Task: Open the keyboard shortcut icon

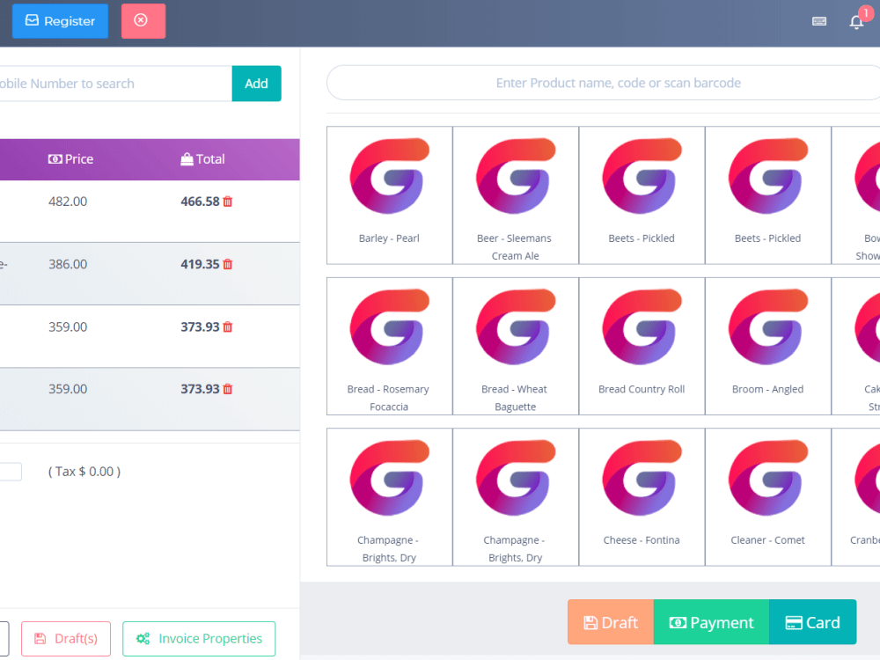Action: [818, 21]
